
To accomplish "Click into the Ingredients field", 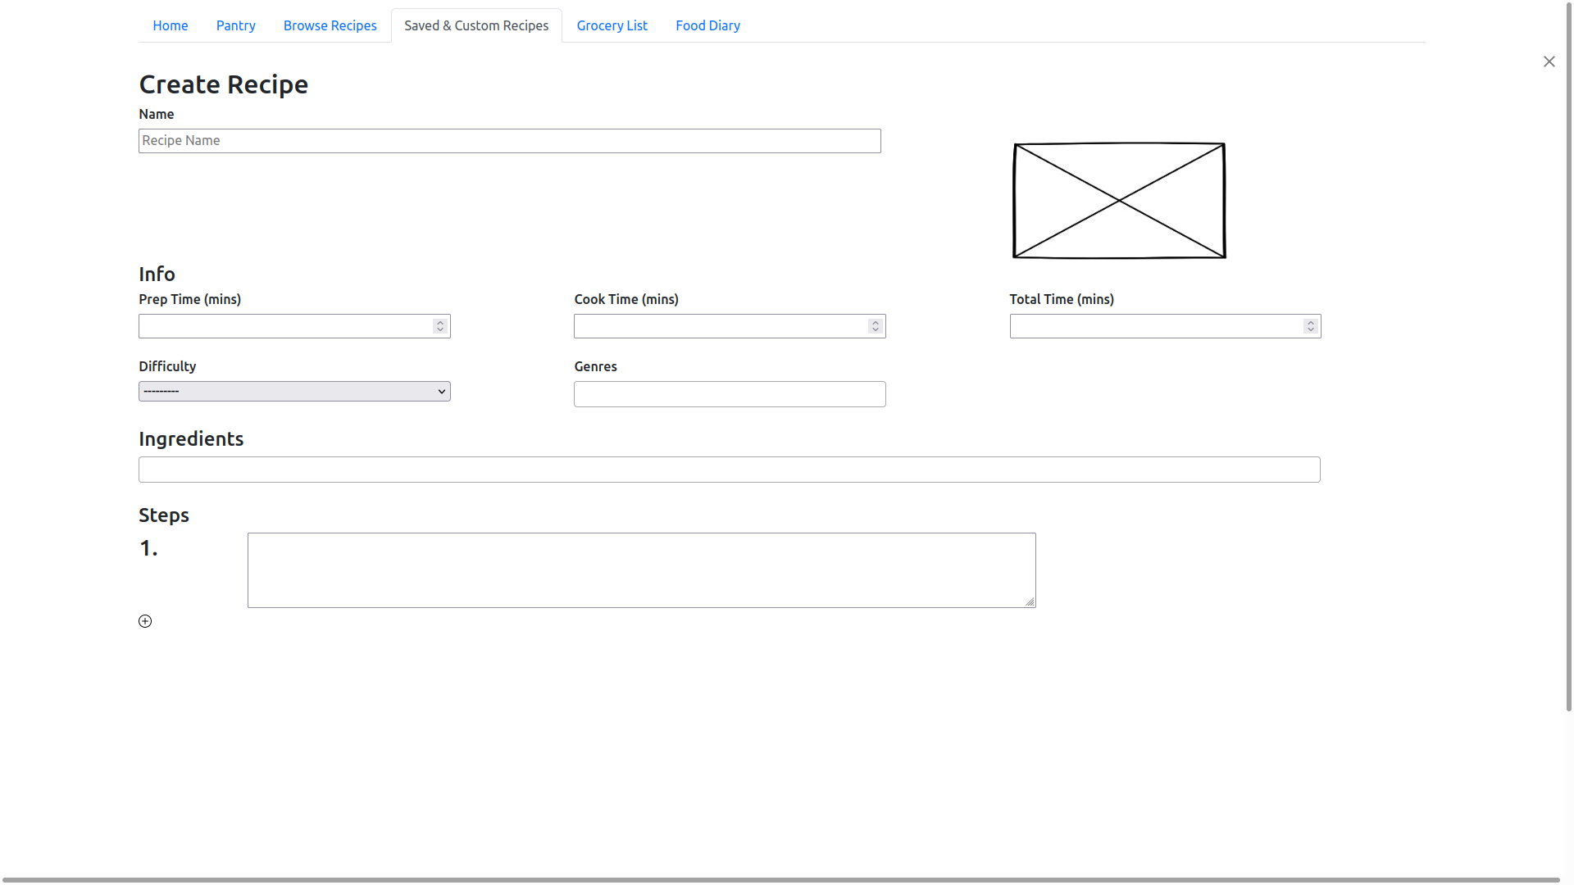I will [729, 470].
